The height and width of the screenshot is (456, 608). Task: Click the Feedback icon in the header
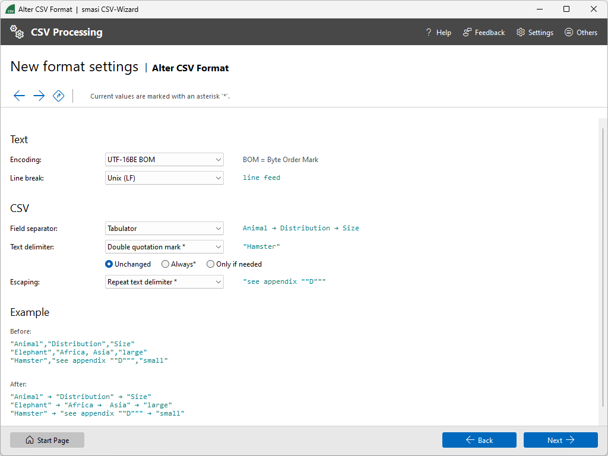point(465,32)
